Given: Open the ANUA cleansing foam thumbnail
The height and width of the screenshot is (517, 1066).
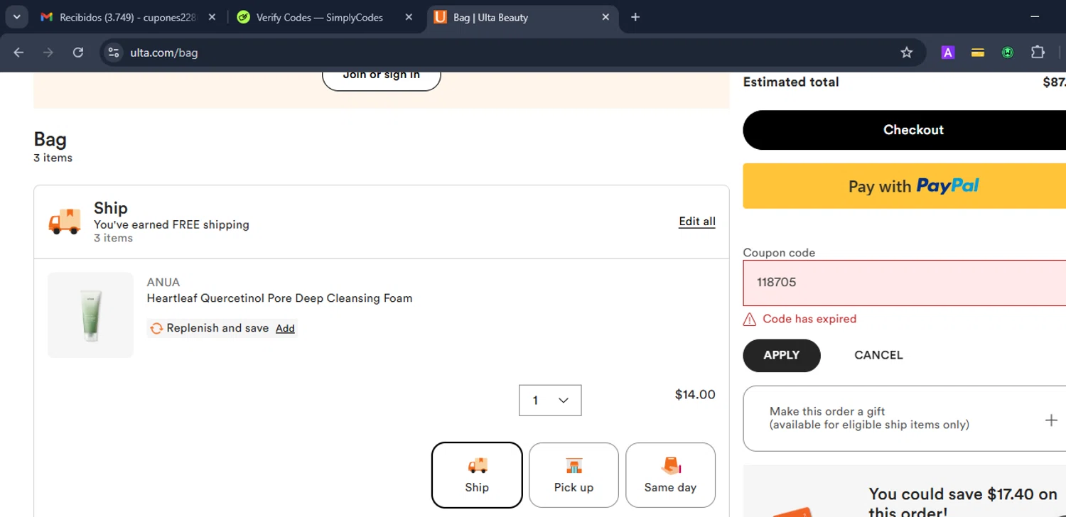Looking at the screenshot, I should [x=90, y=315].
